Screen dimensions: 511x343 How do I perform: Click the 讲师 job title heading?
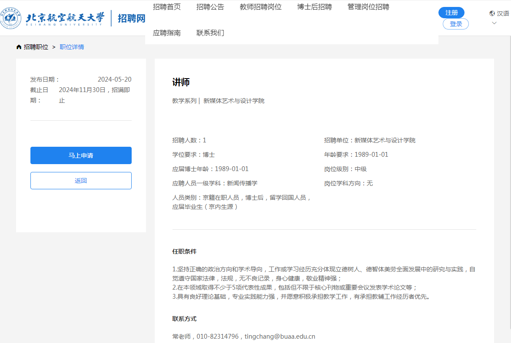181,82
